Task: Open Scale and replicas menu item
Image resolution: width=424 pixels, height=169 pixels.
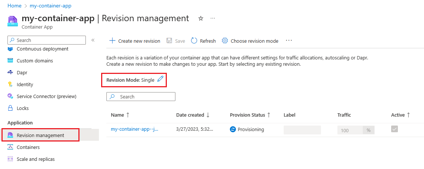Action: click(35, 159)
